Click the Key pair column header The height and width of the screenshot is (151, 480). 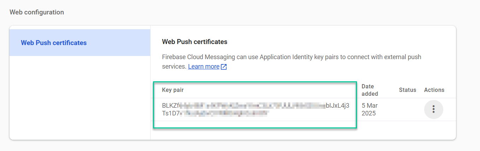173,90
